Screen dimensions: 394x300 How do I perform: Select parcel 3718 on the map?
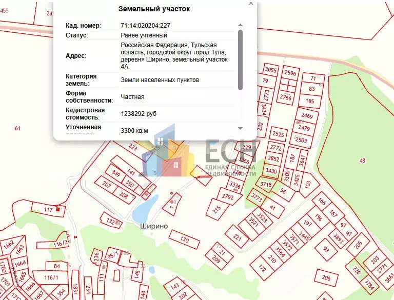pos(266,185)
